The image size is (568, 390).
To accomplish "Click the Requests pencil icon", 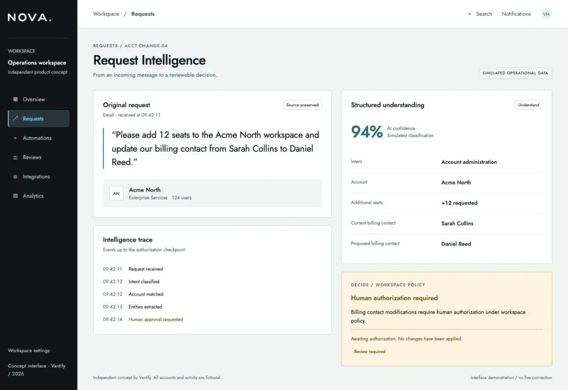I will pos(15,119).
